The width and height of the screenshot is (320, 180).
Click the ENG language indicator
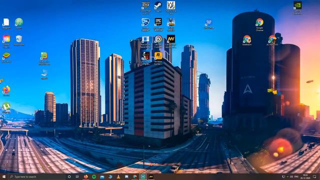pos(296,176)
